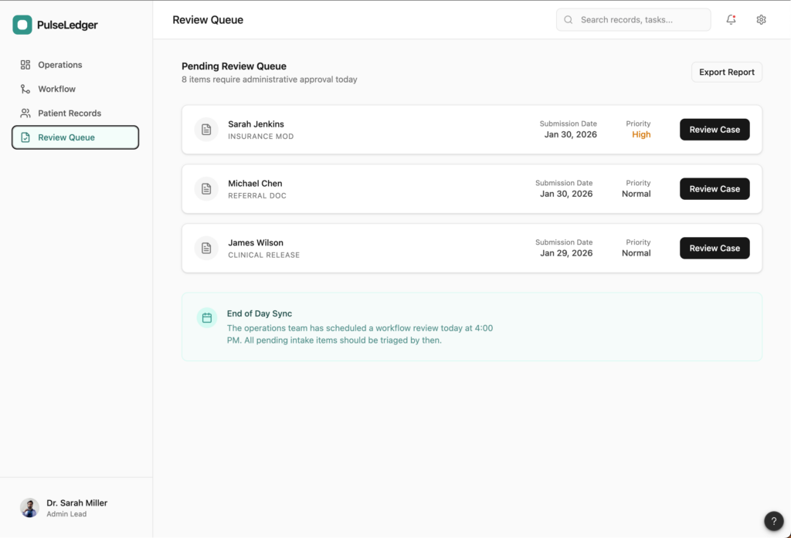791x538 pixels.
Task: Click Michael Chen's Jan 30, 2026 date
Action: [x=566, y=194]
